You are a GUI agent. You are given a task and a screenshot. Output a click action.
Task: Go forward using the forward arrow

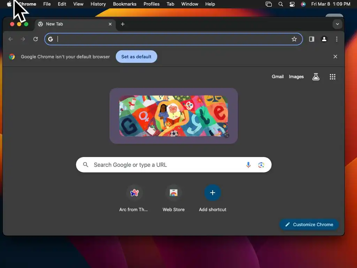tap(23, 39)
